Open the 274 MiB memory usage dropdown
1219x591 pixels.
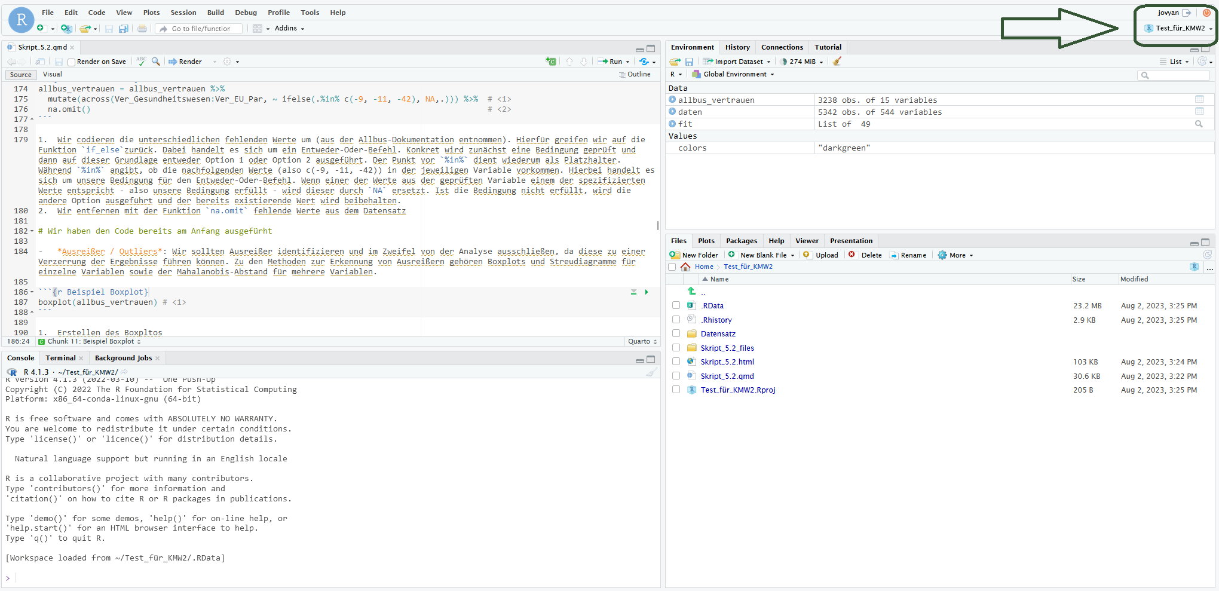tap(801, 62)
